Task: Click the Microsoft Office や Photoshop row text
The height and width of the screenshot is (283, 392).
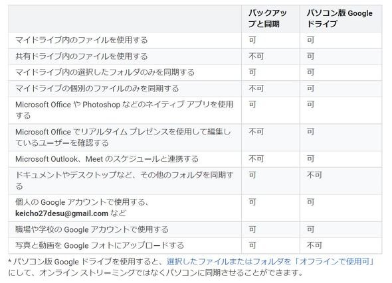Action: pos(124,110)
